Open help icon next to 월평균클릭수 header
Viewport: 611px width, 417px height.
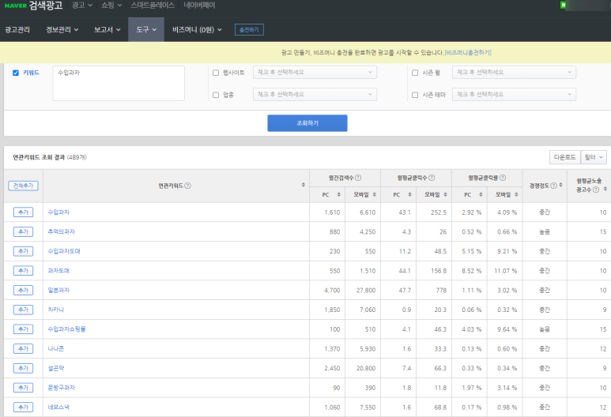(x=432, y=178)
